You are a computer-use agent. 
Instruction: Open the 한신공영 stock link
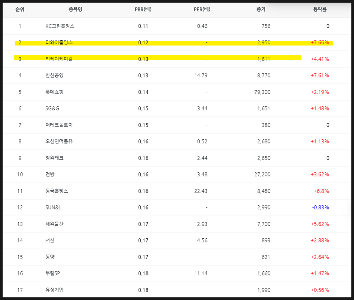(x=54, y=76)
